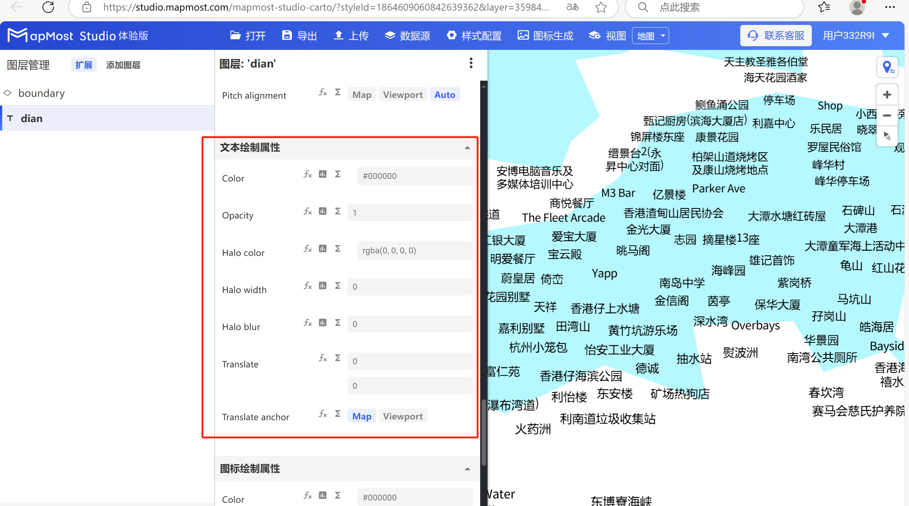Open the 图标生成 (icon generator) tool

point(545,36)
